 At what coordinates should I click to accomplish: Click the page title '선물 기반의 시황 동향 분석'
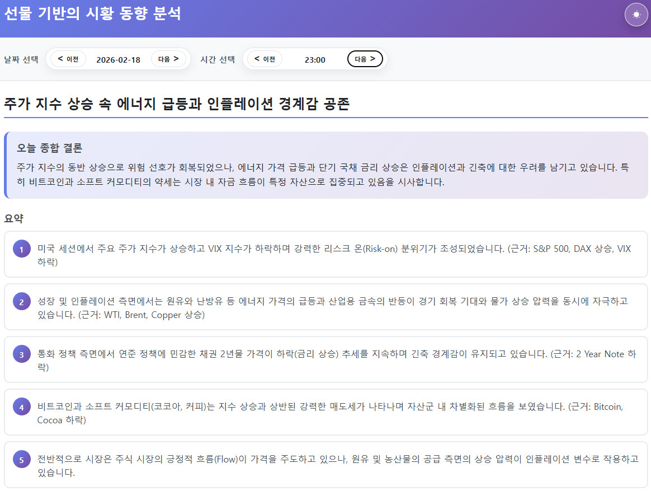(x=92, y=14)
